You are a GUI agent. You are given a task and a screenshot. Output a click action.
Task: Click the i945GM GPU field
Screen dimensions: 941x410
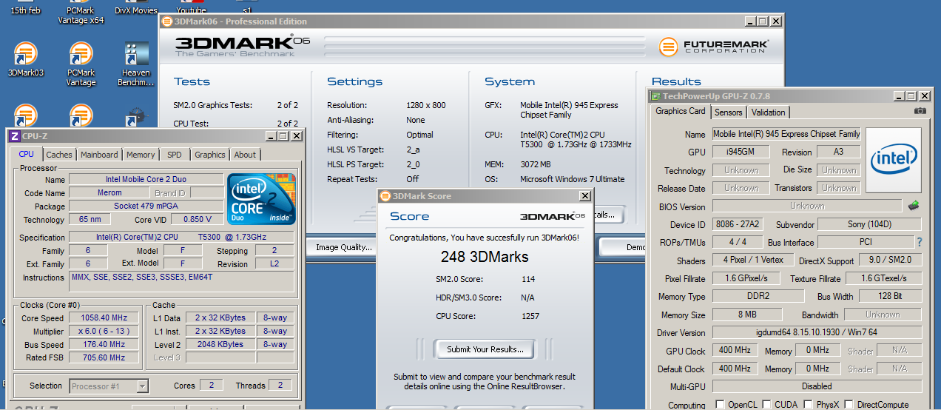[741, 152]
